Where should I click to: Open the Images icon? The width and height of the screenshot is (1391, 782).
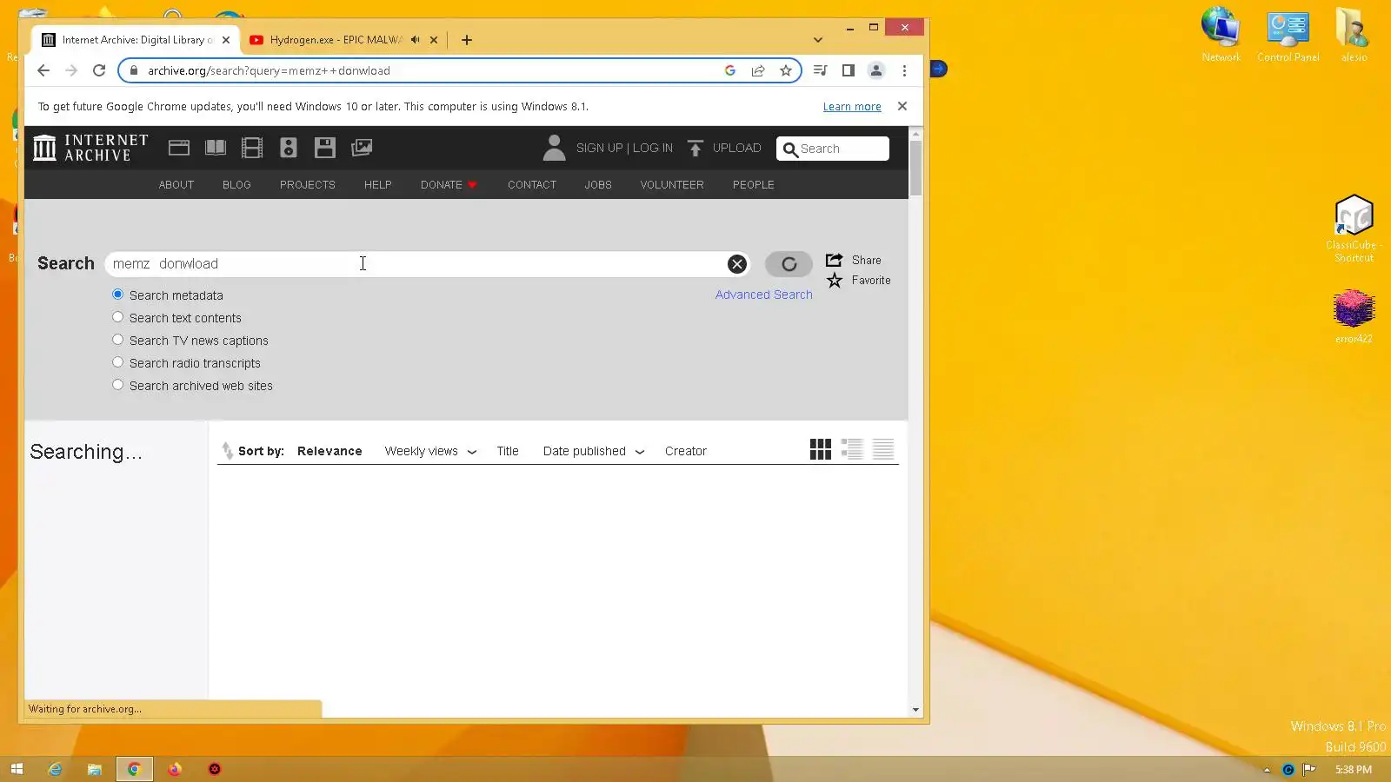click(362, 148)
